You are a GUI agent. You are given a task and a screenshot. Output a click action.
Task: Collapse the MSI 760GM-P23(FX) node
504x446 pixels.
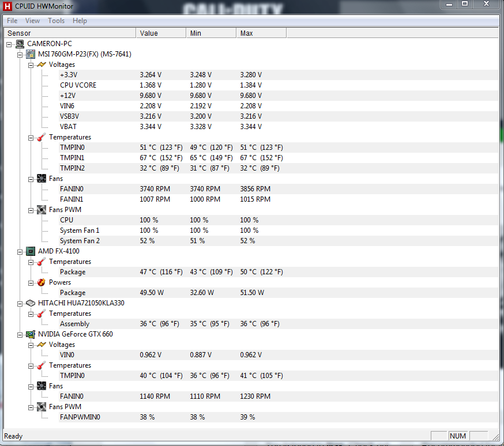(x=20, y=55)
